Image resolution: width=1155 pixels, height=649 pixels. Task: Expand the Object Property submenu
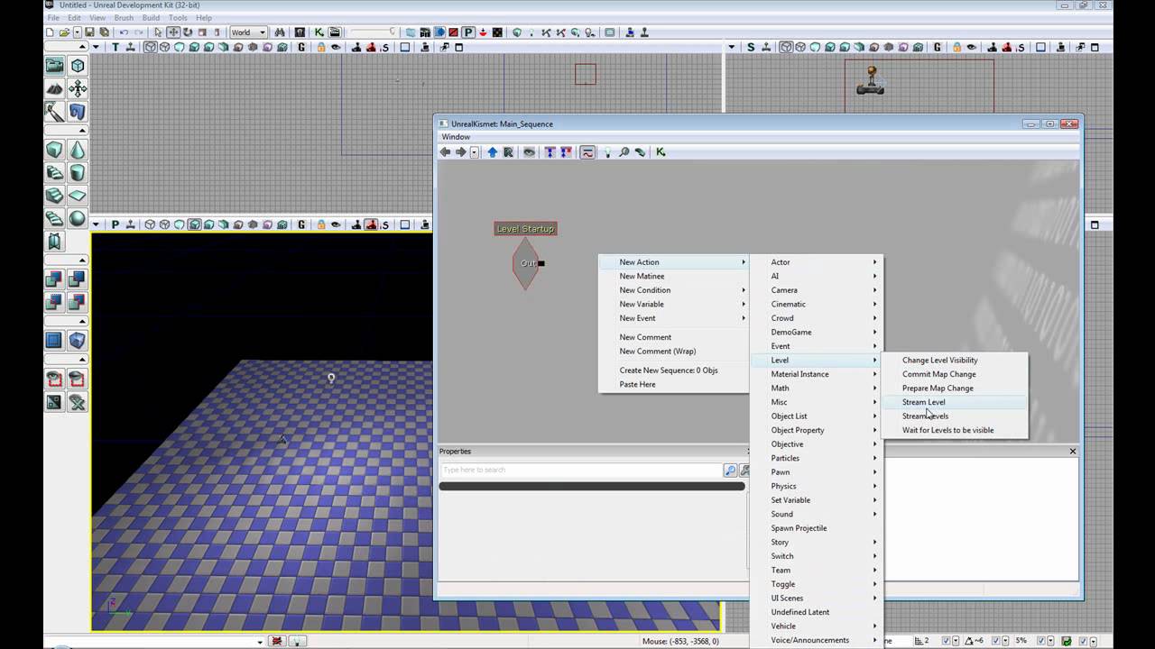[x=816, y=430]
